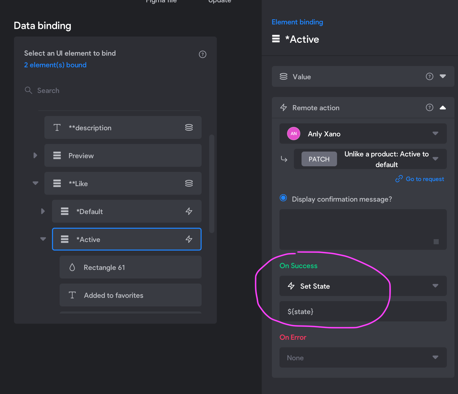Click the database icon on **description row

click(x=189, y=127)
